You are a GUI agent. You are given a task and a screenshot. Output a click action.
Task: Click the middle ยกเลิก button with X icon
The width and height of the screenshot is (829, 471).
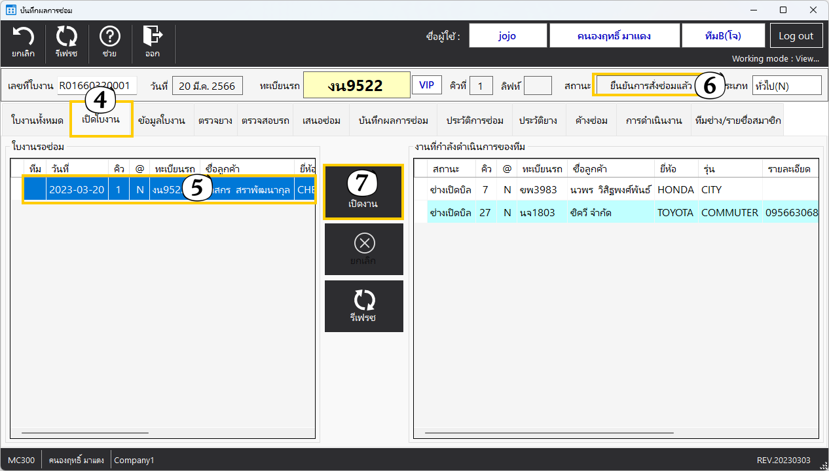pyautogui.click(x=364, y=249)
